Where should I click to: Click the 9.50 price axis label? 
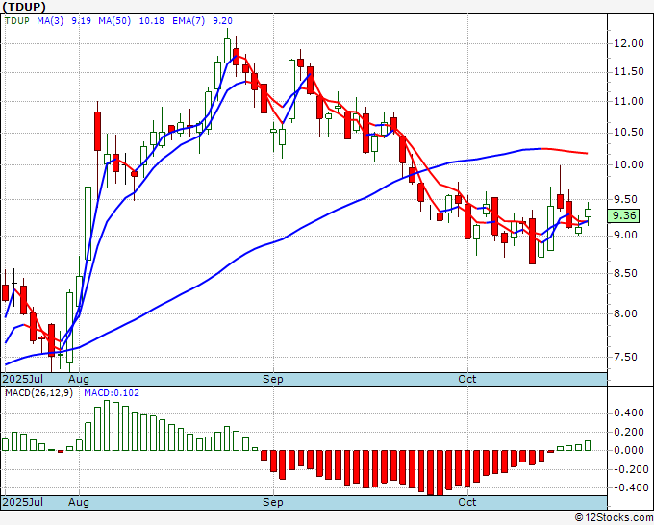[x=625, y=199]
